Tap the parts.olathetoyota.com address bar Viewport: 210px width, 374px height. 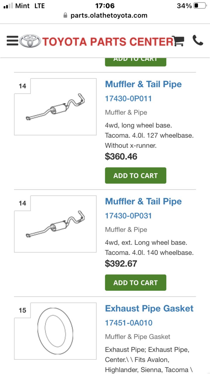click(105, 15)
